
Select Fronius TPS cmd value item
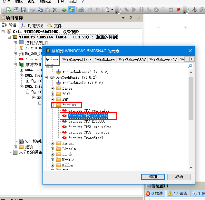pyautogui.click(x=89, y=110)
